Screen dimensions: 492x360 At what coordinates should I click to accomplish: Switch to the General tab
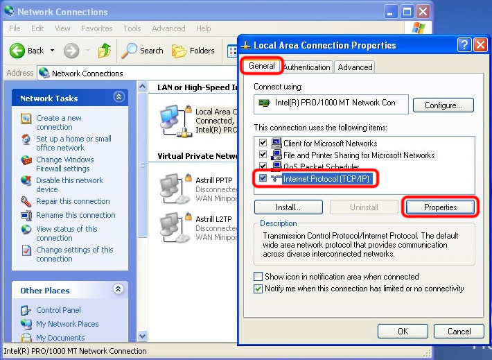[262, 66]
